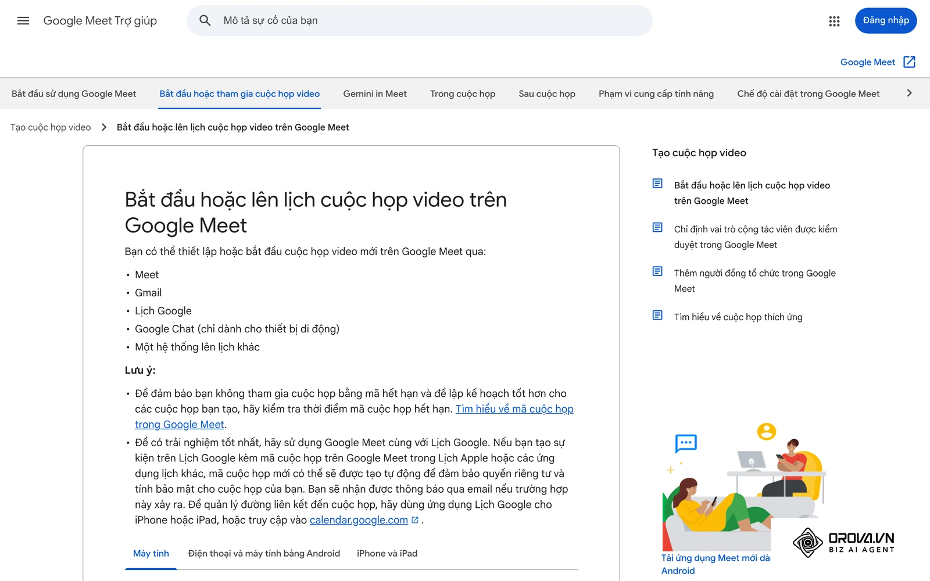Image resolution: width=930 pixels, height=581 pixels.
Task: Open sidebar article Tìm hiểu về cuộc họp thích ứng
Action: click(738, 317)
